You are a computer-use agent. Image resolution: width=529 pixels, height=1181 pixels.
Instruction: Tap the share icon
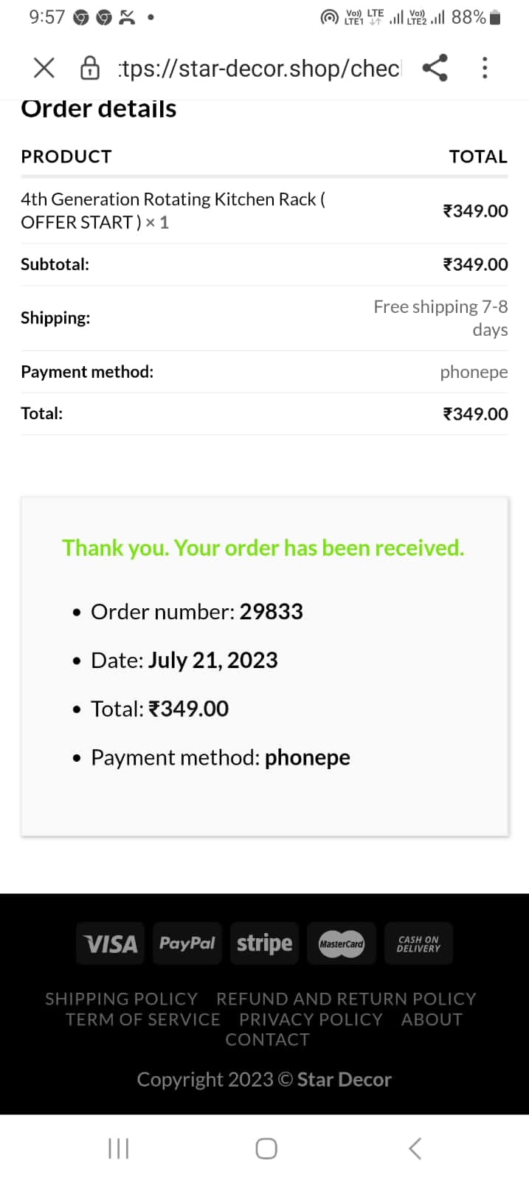coord(435,68)
